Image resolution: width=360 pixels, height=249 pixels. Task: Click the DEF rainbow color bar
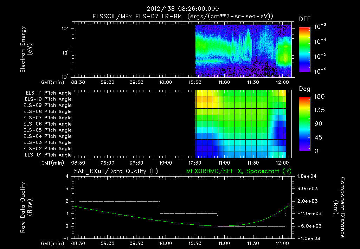pos(304,50)
